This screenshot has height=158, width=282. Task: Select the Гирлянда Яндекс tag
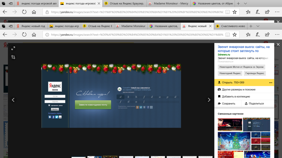pos(255,73)
